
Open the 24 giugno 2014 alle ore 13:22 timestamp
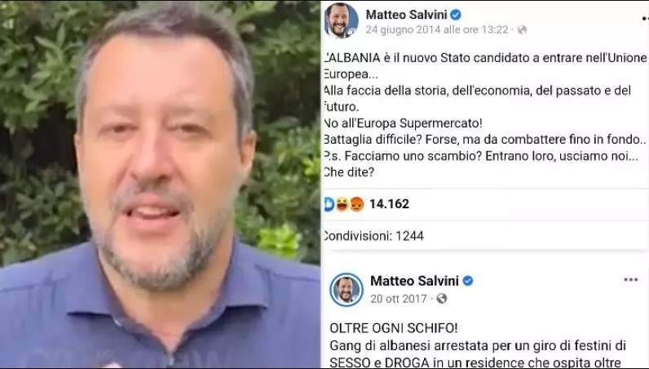[x=437, y=30]
